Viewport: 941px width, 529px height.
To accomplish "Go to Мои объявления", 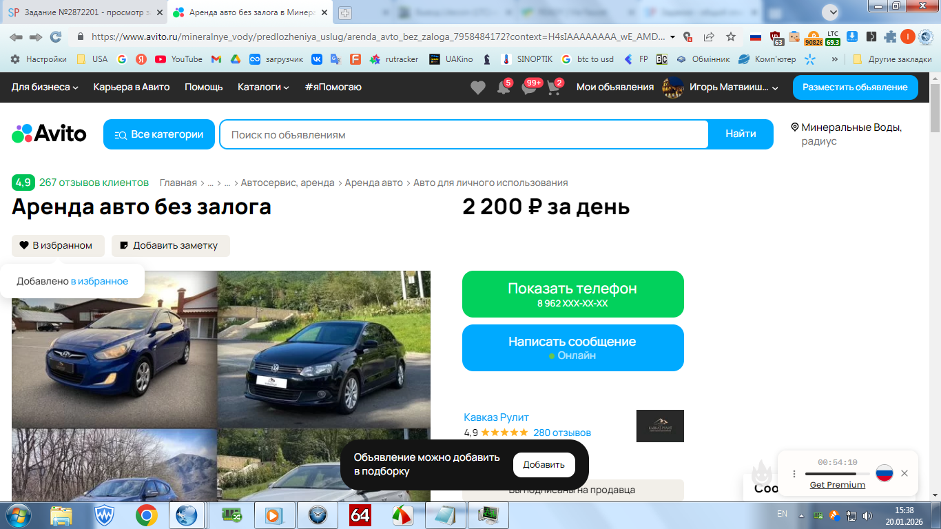I will click(x=615, y=87).
